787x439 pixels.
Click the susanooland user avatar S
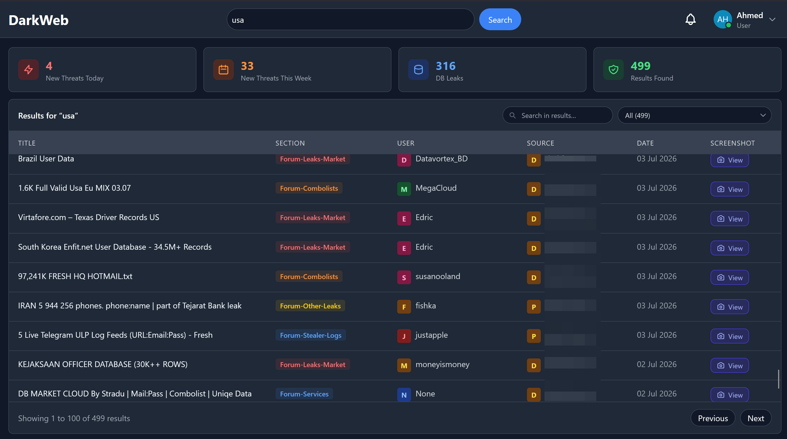(404, 277)
